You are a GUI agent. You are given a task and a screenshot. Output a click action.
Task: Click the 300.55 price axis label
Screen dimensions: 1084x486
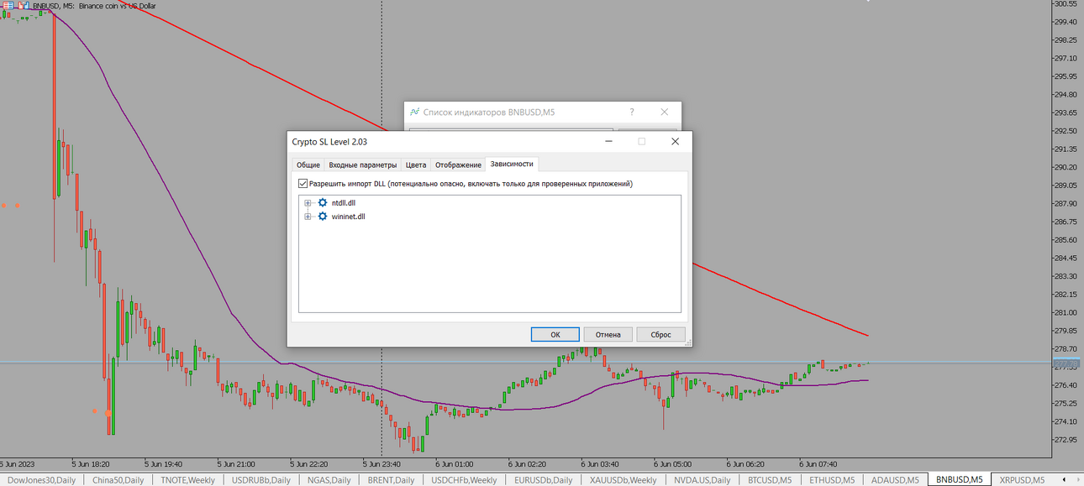point(1065,4)
